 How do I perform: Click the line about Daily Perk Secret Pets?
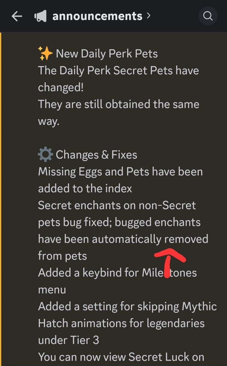pos(118,79)
